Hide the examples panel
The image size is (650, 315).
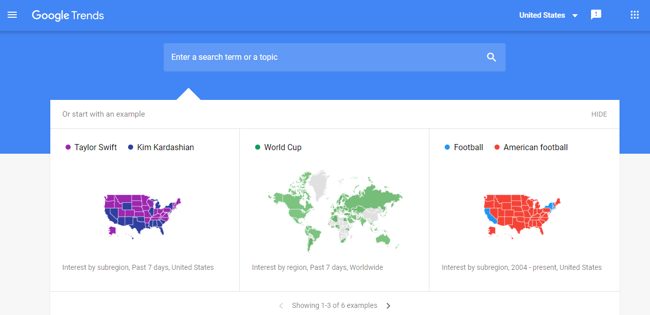(599, 114)
